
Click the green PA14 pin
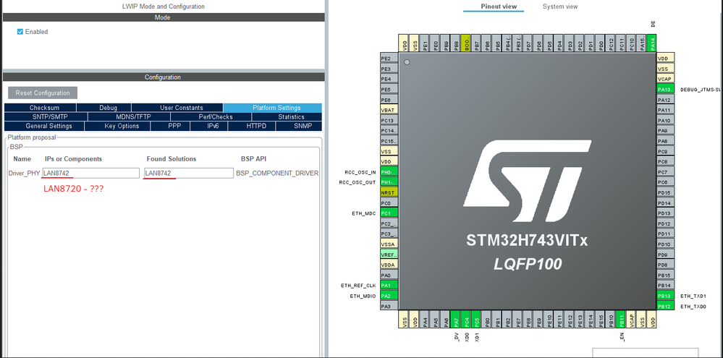pyautogui.click(x=653, y=43)
